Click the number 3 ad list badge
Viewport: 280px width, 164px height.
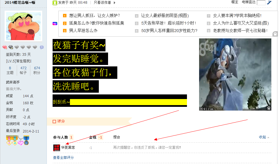pos(65,31)
